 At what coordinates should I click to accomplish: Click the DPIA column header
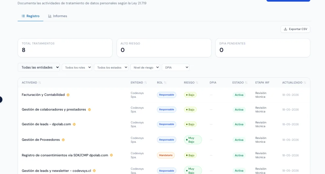click(x=213, y=83)
